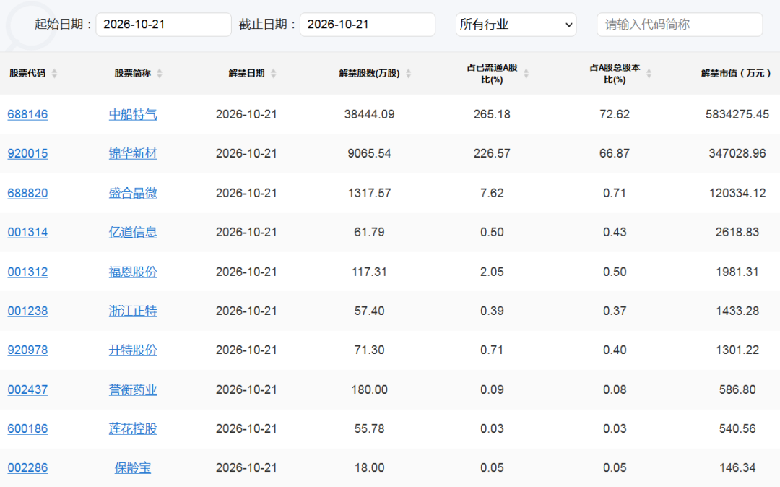Viewport: 780px width, 487px height.
Task: Open 保龄宝 stock link
Action: (x=133, y=468)
